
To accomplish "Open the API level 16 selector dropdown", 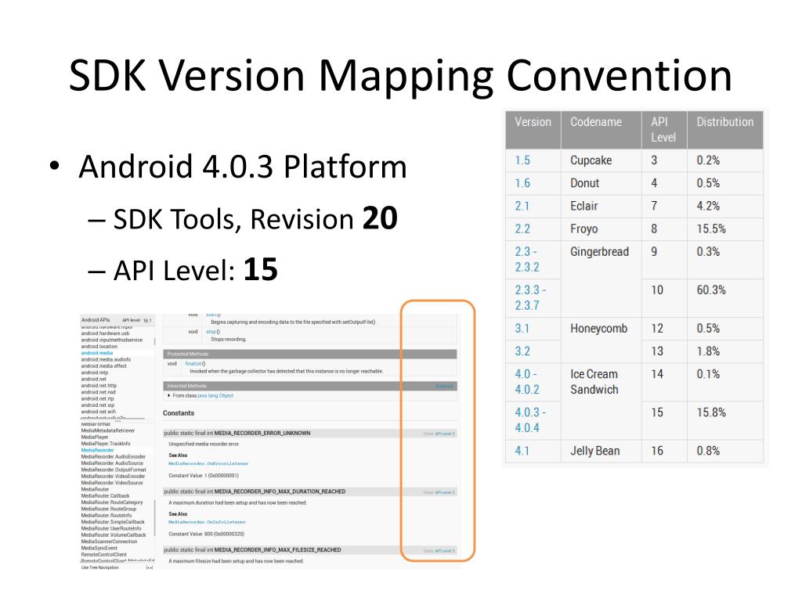I will click(146, 320).
